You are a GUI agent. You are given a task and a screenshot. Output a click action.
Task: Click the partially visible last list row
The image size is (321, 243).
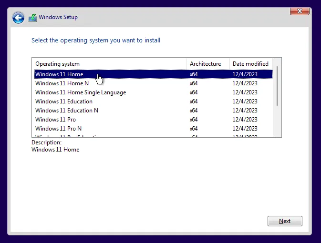(67, 136)
